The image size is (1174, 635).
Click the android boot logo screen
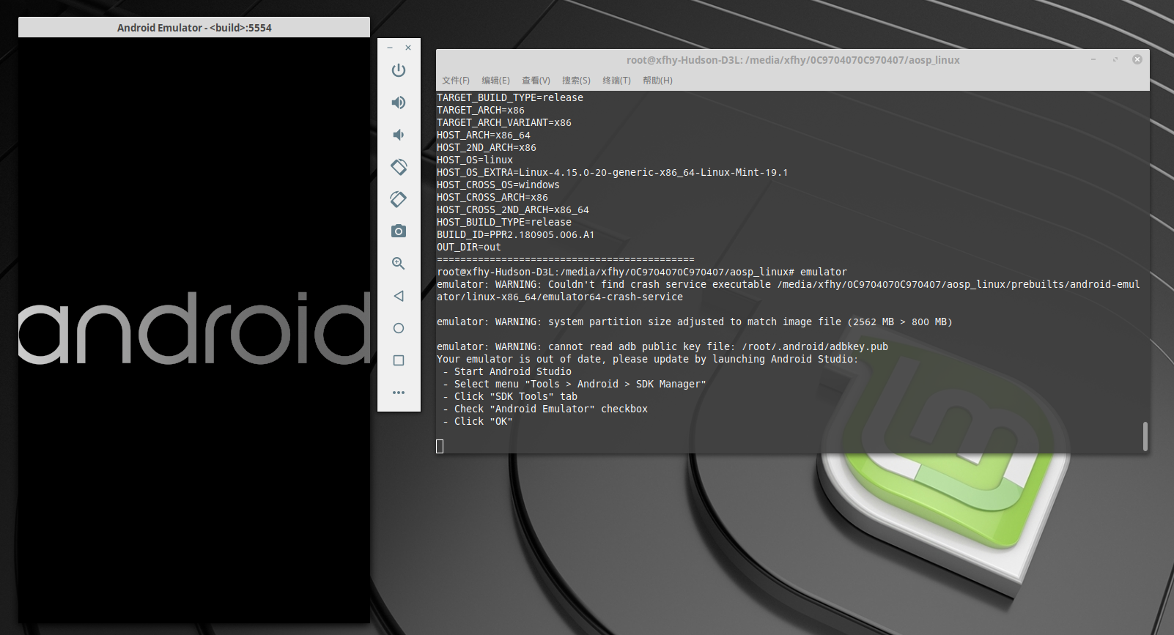[194, 330]
